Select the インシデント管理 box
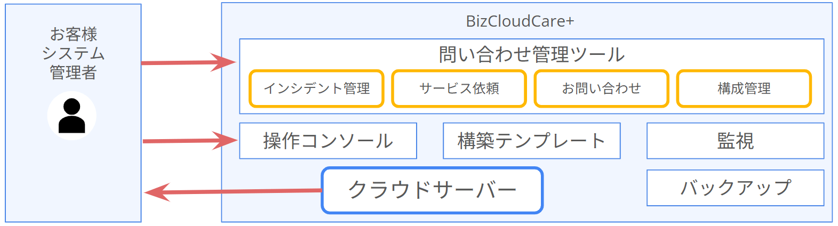This screenshot has width=838, height=226. pos(316,88)
